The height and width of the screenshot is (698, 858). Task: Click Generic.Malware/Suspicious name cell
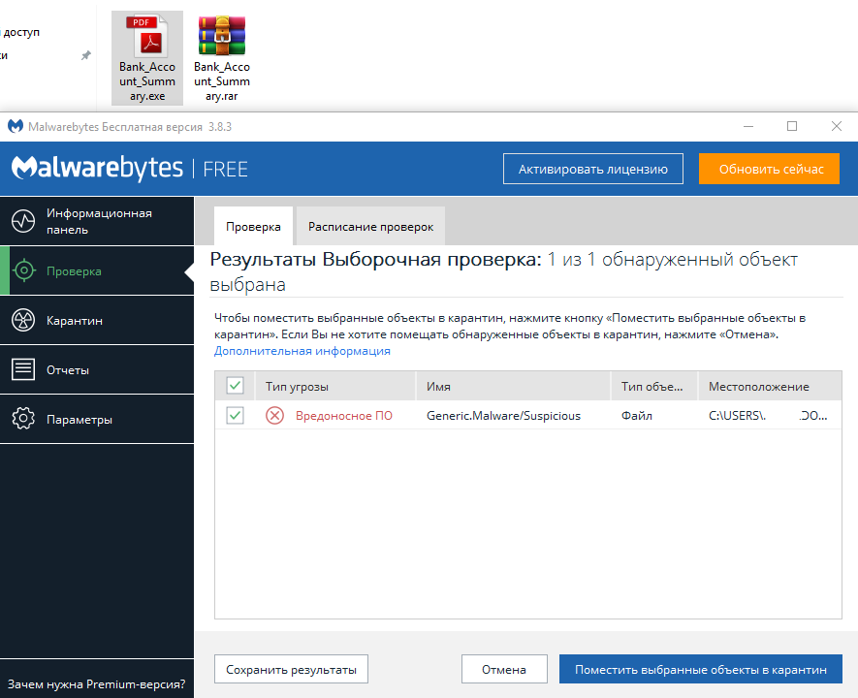point(503,416)
